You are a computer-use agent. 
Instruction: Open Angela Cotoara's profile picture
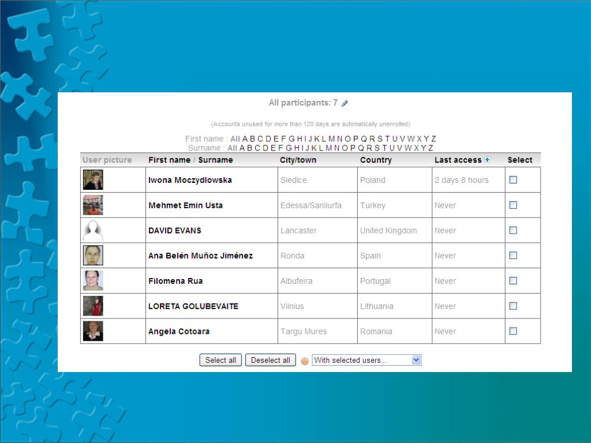(x=93, y=331)
